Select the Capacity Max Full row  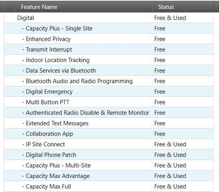click(x=109, y=187)
